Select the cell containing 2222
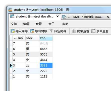The height and width of the screenshot is (91, 111). click(x=46, y=71)
